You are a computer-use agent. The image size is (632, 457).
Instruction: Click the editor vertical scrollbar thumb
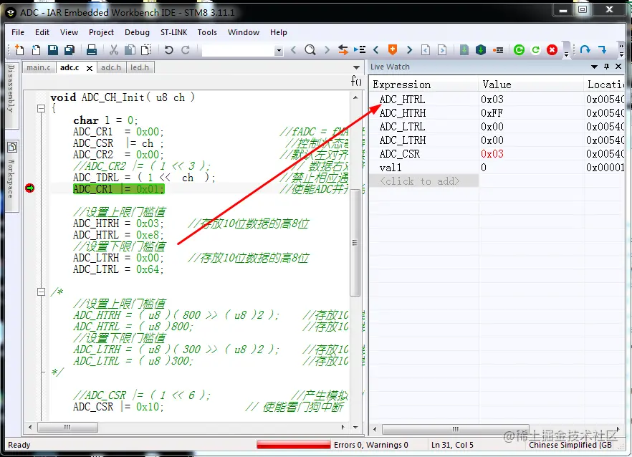[x=355, y=243]
